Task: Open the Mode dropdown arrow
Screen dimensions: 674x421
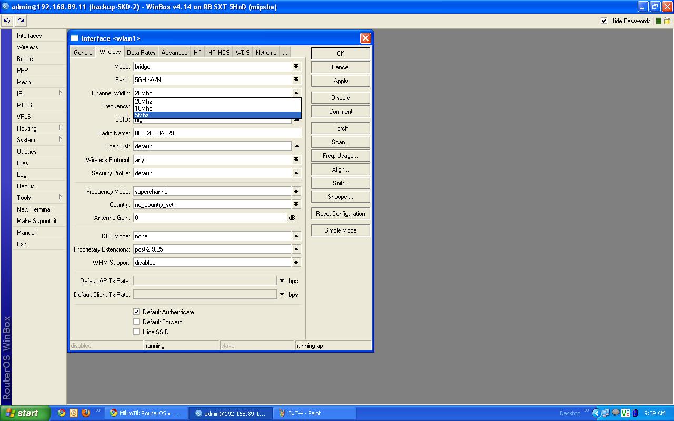Action: 296,66
